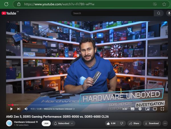Toggle autoplay switch in the player
The height and width of the screenshot is (129, 171).
pyautogui.click(x=125, y=109)
